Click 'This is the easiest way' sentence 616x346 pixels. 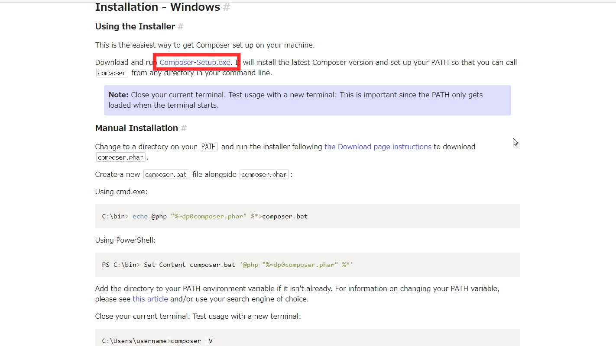tap(205, 45)
